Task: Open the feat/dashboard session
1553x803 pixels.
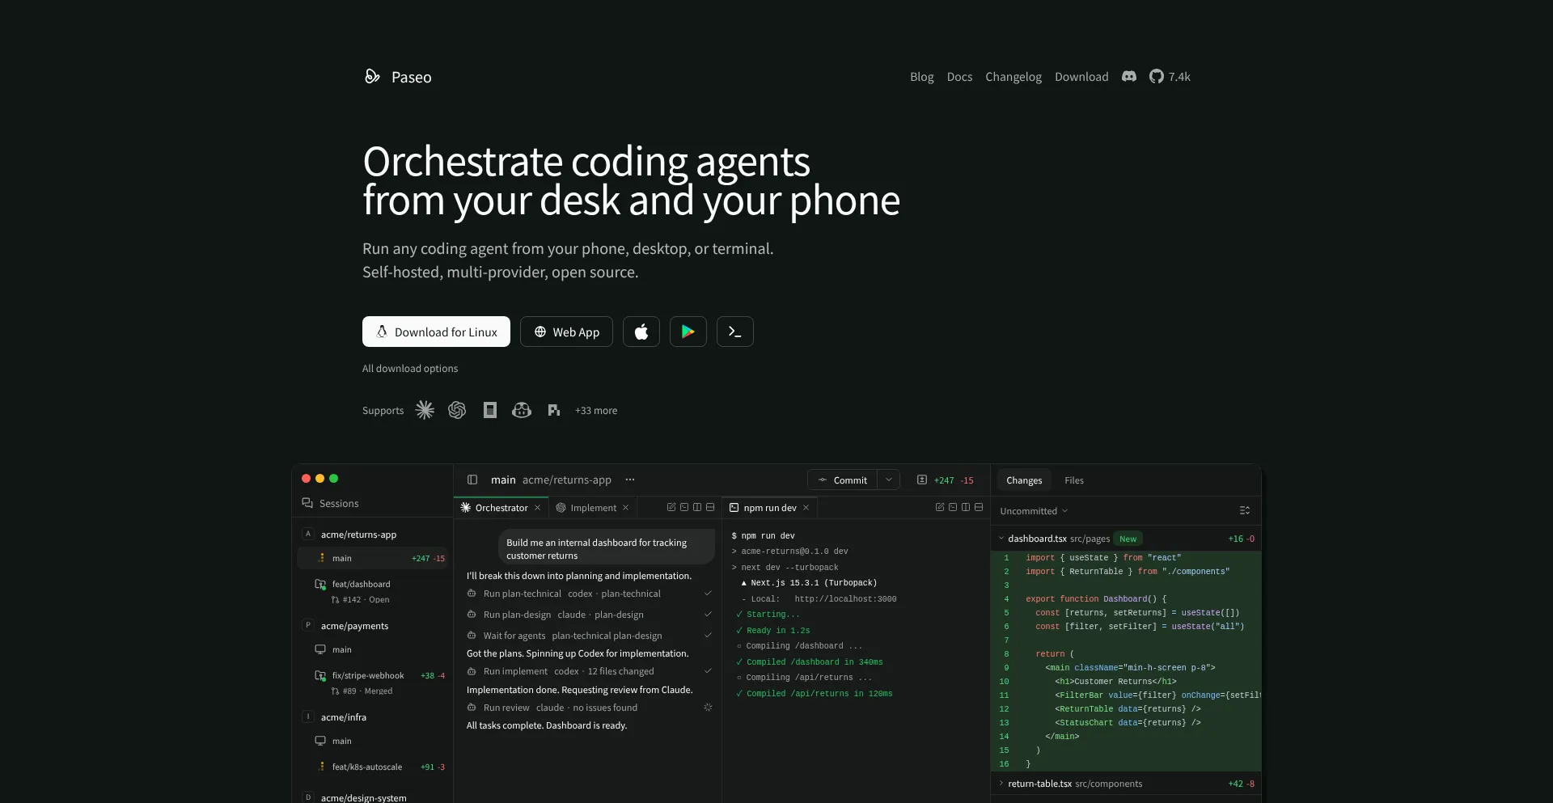Action: coord(373,591)
